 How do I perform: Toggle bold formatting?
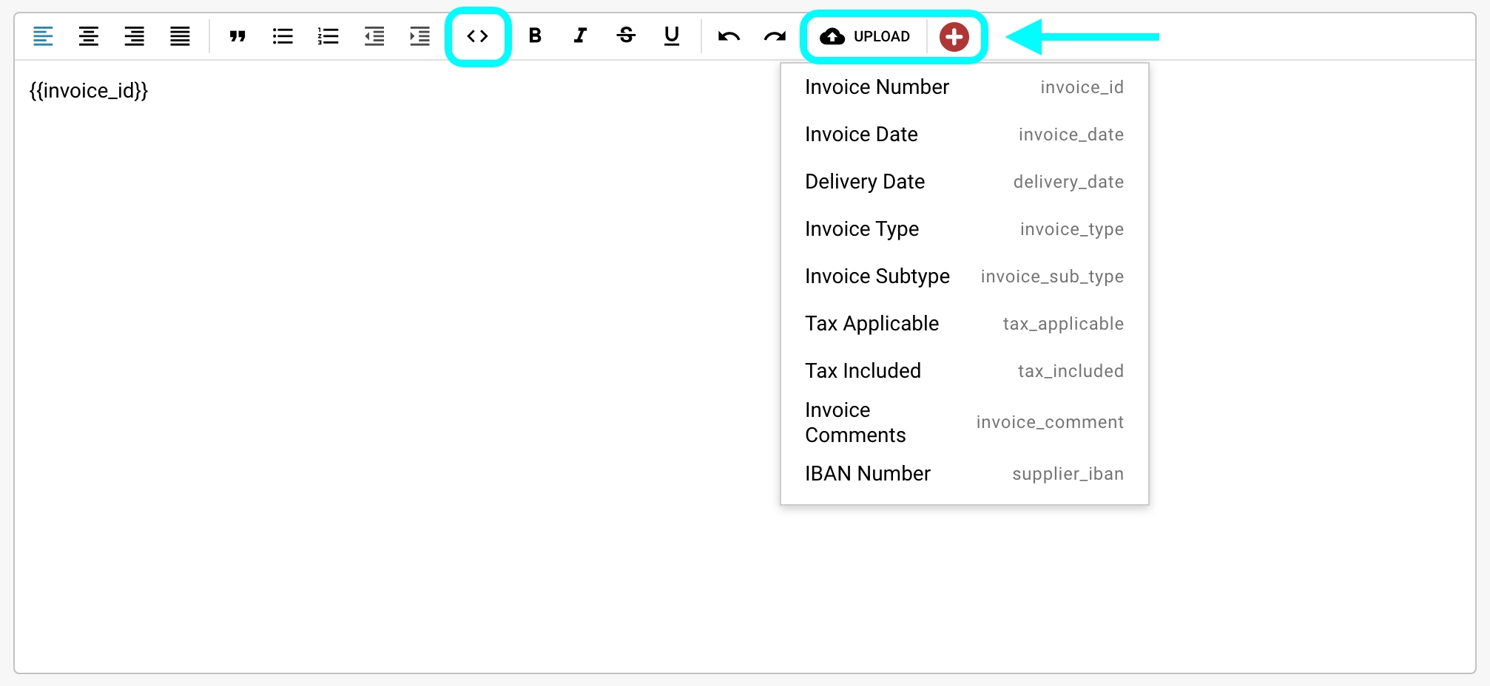coord(535,35)
